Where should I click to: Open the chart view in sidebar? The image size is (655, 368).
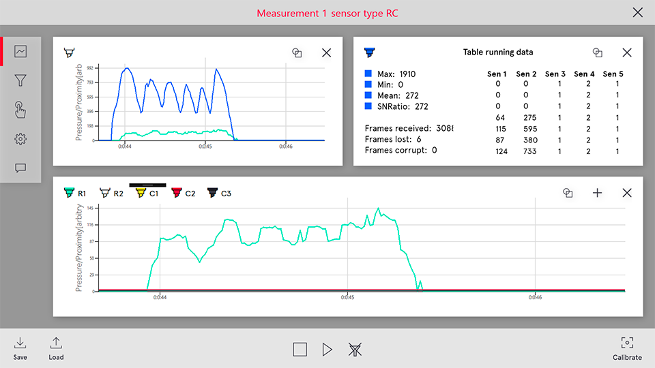tap(20, 52)
